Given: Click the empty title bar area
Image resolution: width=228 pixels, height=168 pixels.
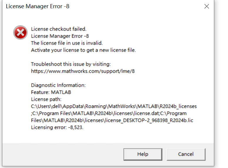Looking at the screenshot, I should point(135,6).
